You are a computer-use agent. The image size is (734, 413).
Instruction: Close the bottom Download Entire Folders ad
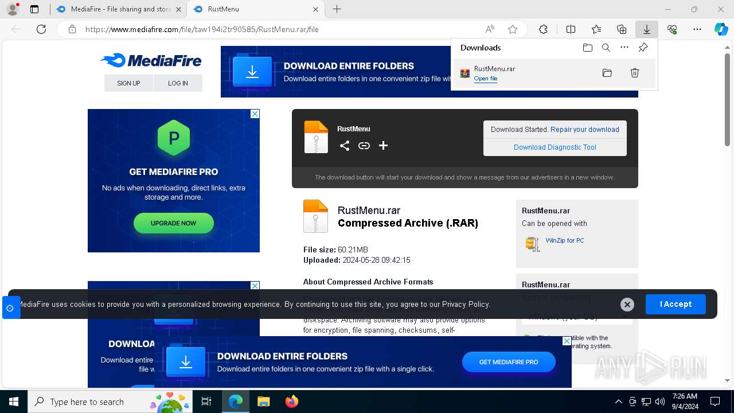567,341
